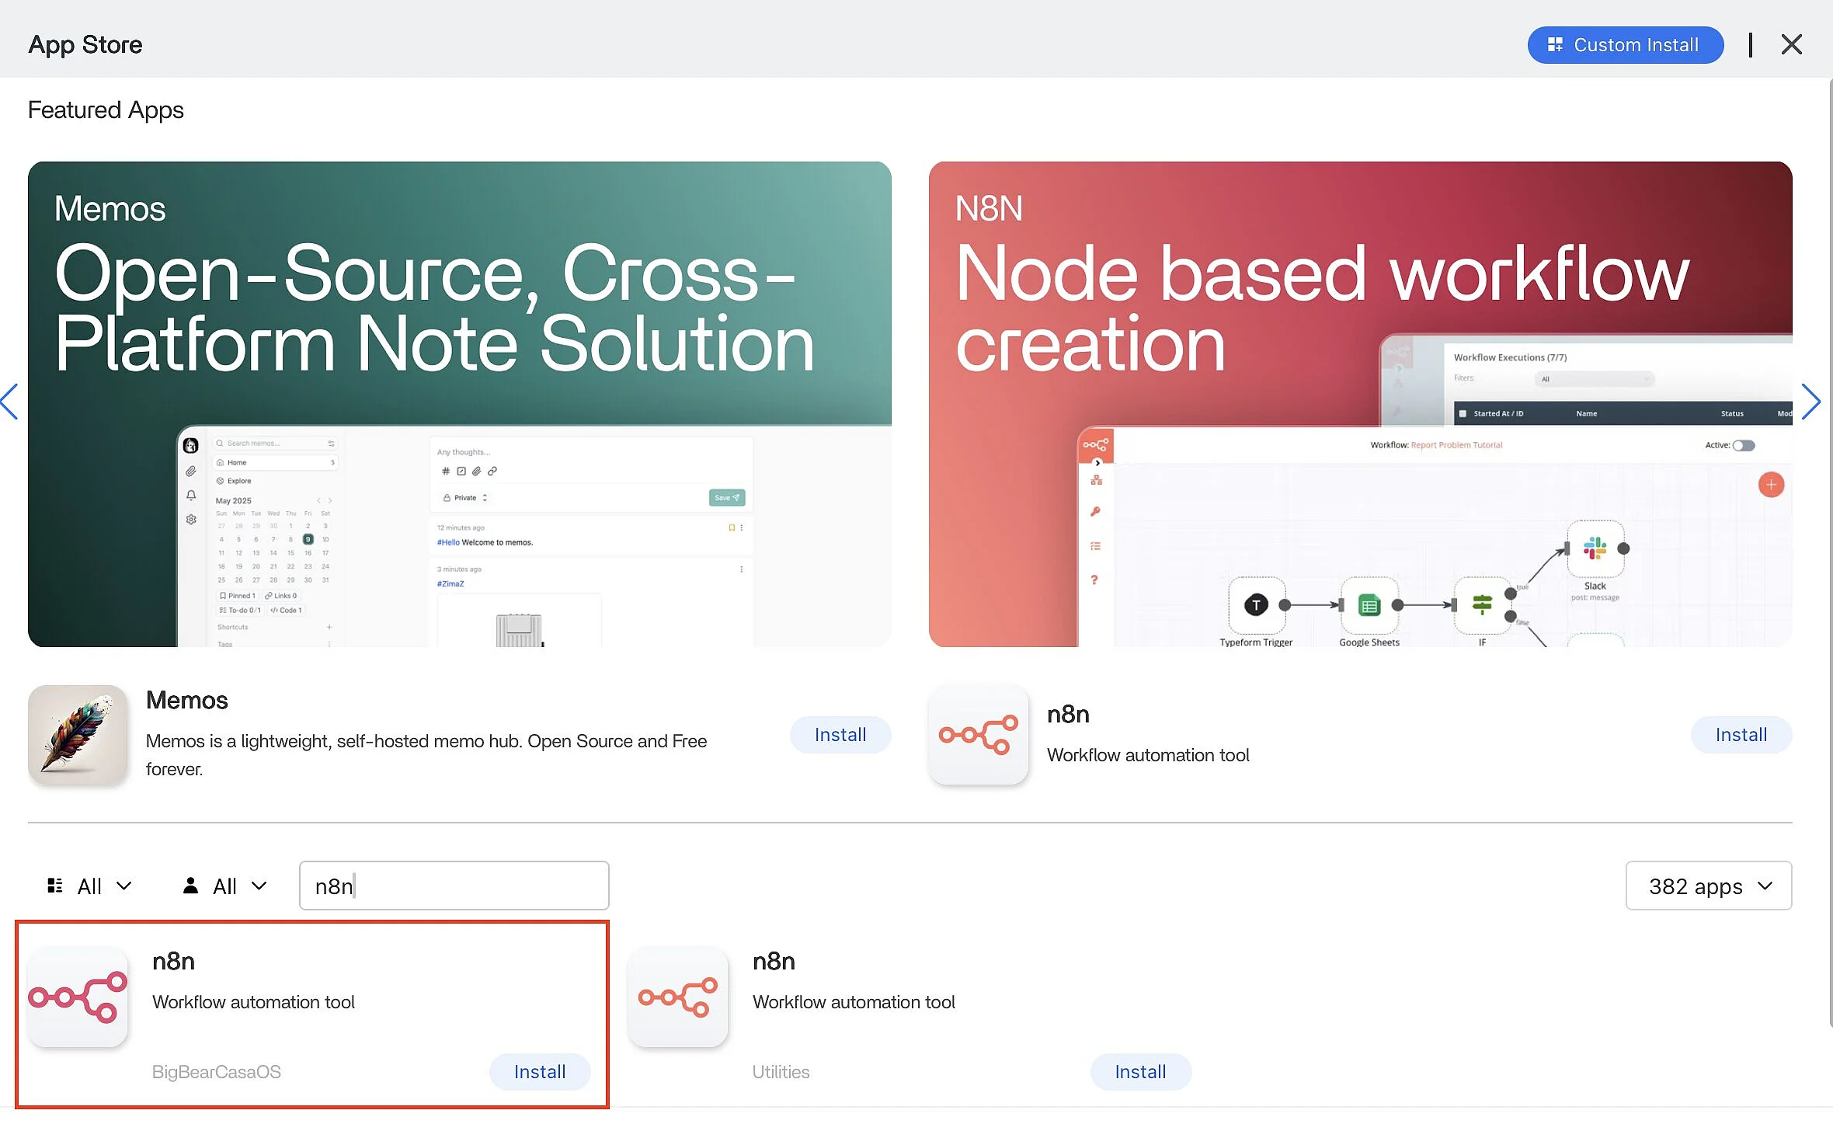1833x1145 pixels.
Task: Click the featured n8n title text
Action: (1068, 714)
